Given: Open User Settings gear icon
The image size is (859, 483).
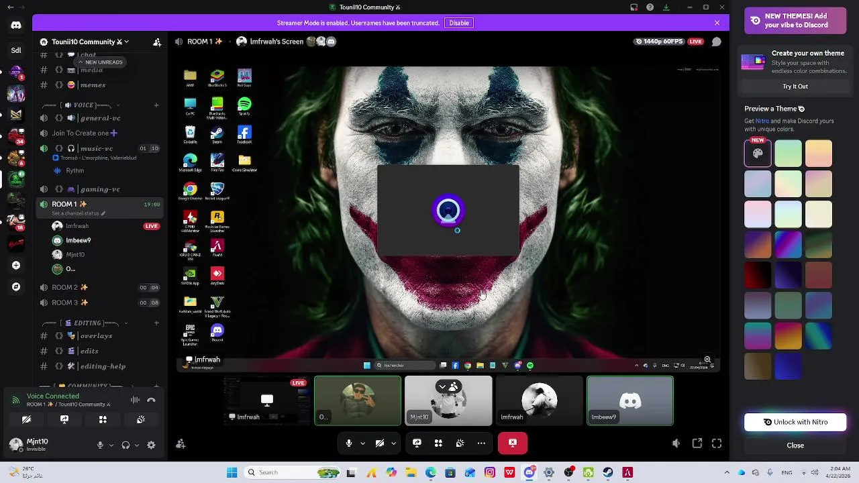Looking at the screenshot, I should pyautogui.click(x=151, y=445).
